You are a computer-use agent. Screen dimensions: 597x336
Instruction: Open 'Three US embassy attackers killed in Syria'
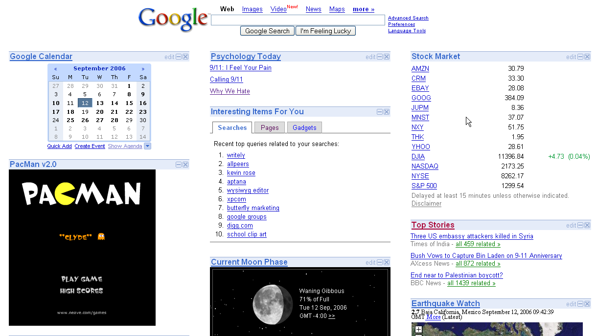(x=472, y=236)
